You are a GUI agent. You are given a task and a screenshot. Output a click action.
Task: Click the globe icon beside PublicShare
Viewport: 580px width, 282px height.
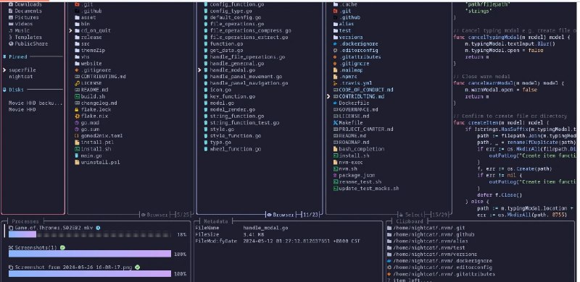[11, 43]
